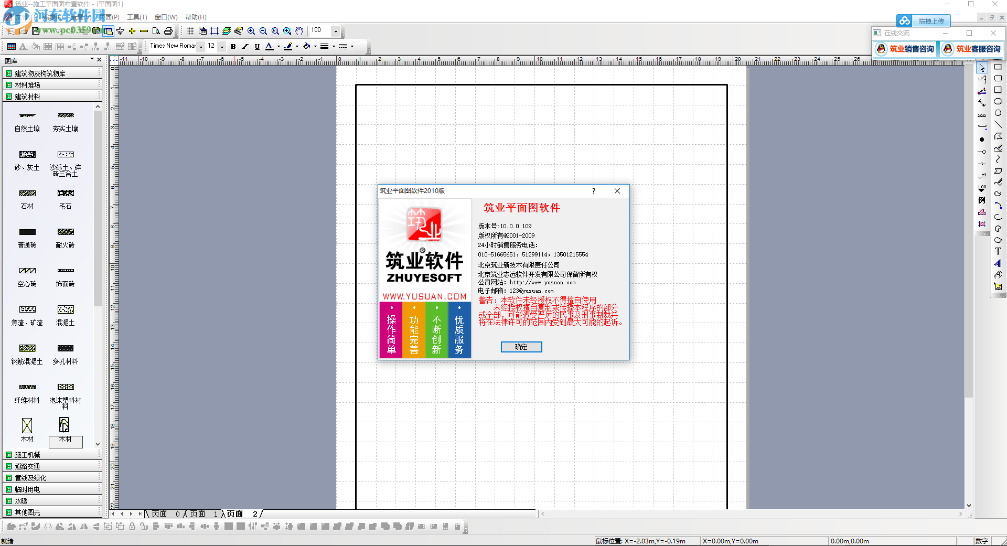This screenshot has height=546, width=1007.
Task: Open the font size 12 dropdown
Action: coord(222,47)
